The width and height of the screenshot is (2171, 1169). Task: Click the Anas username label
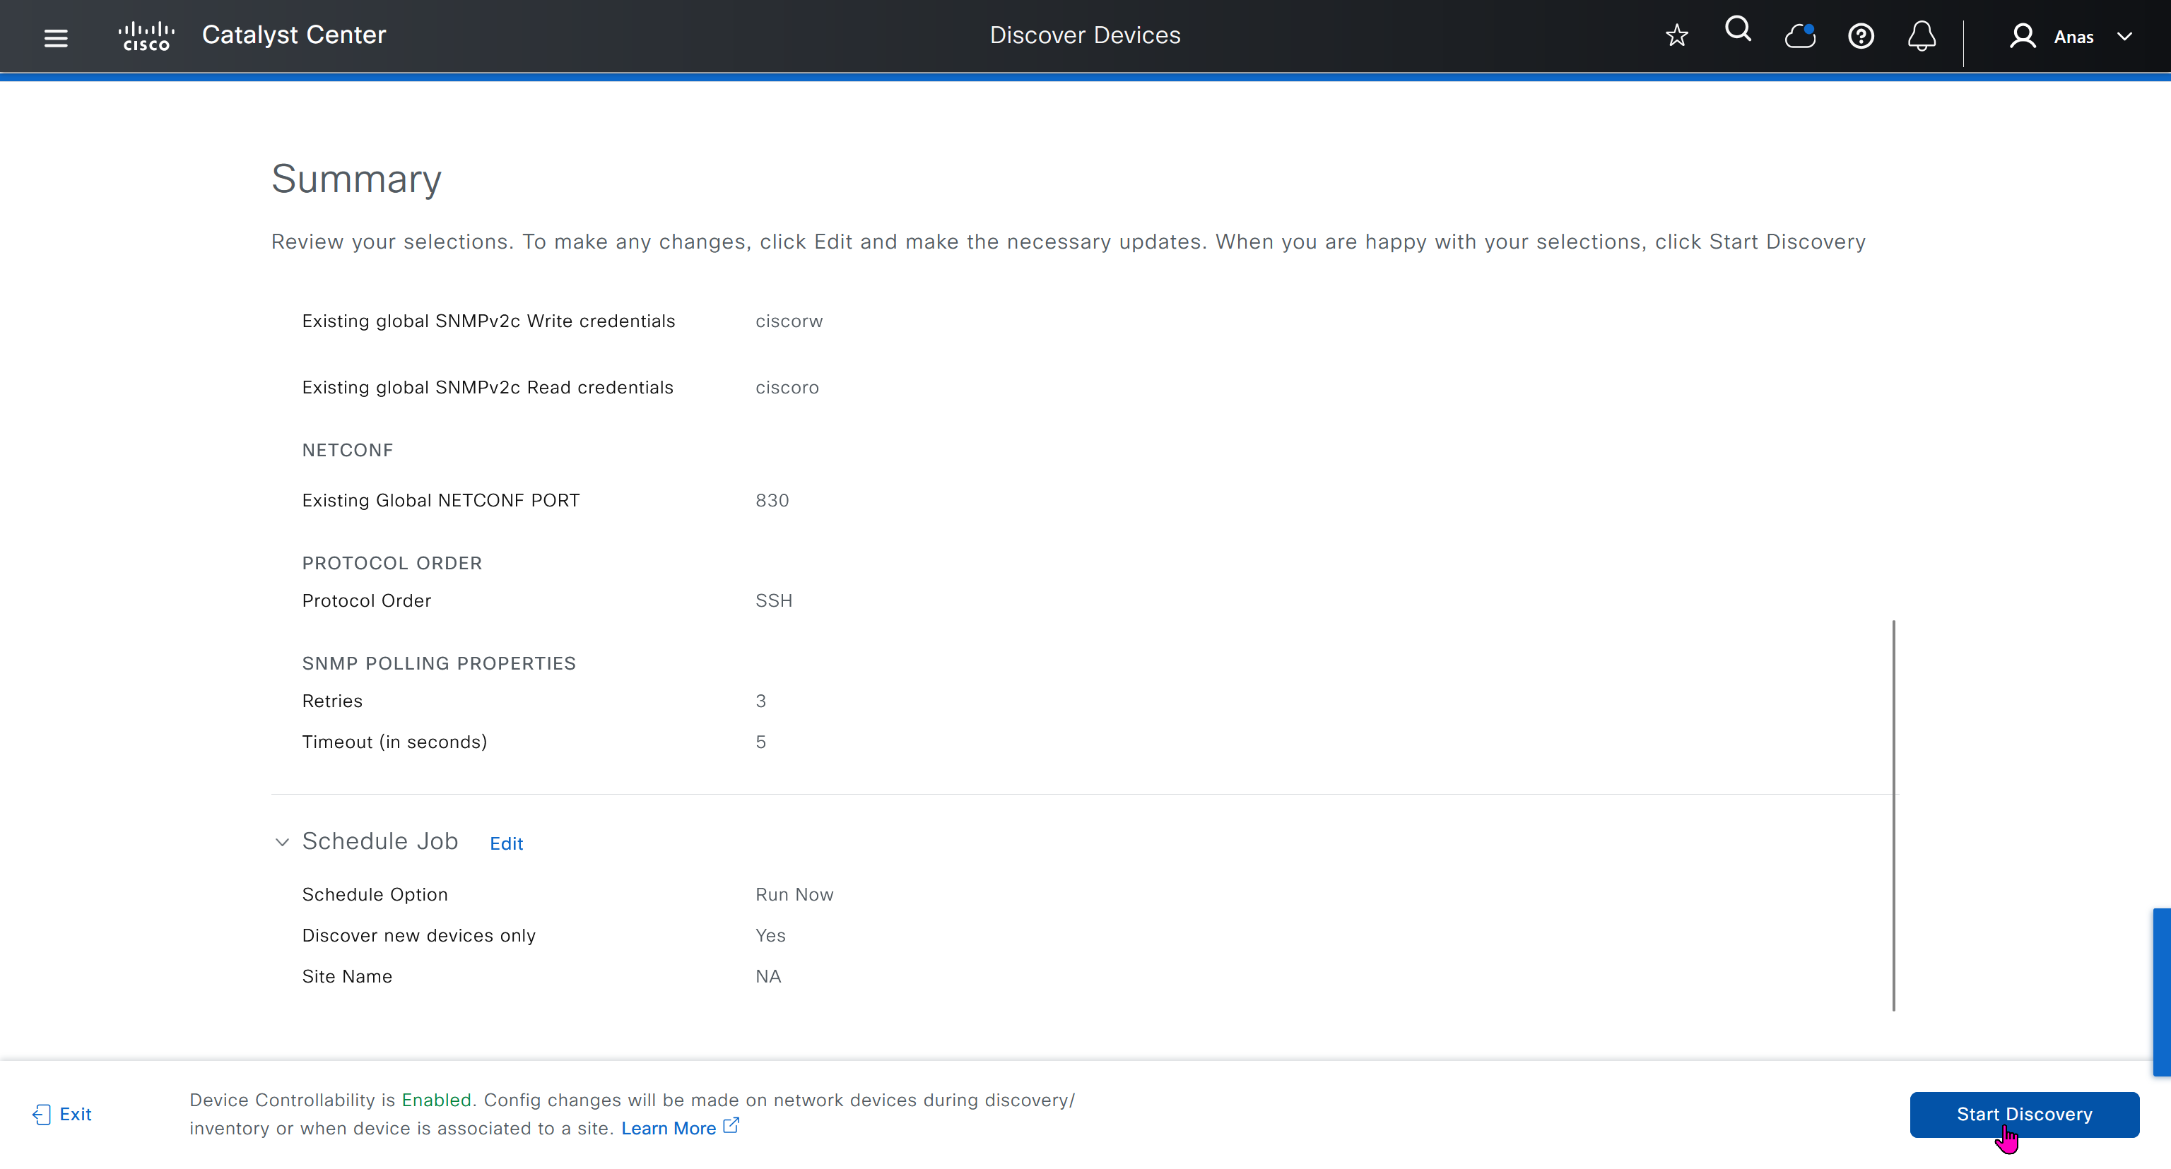pos(2073,37)
